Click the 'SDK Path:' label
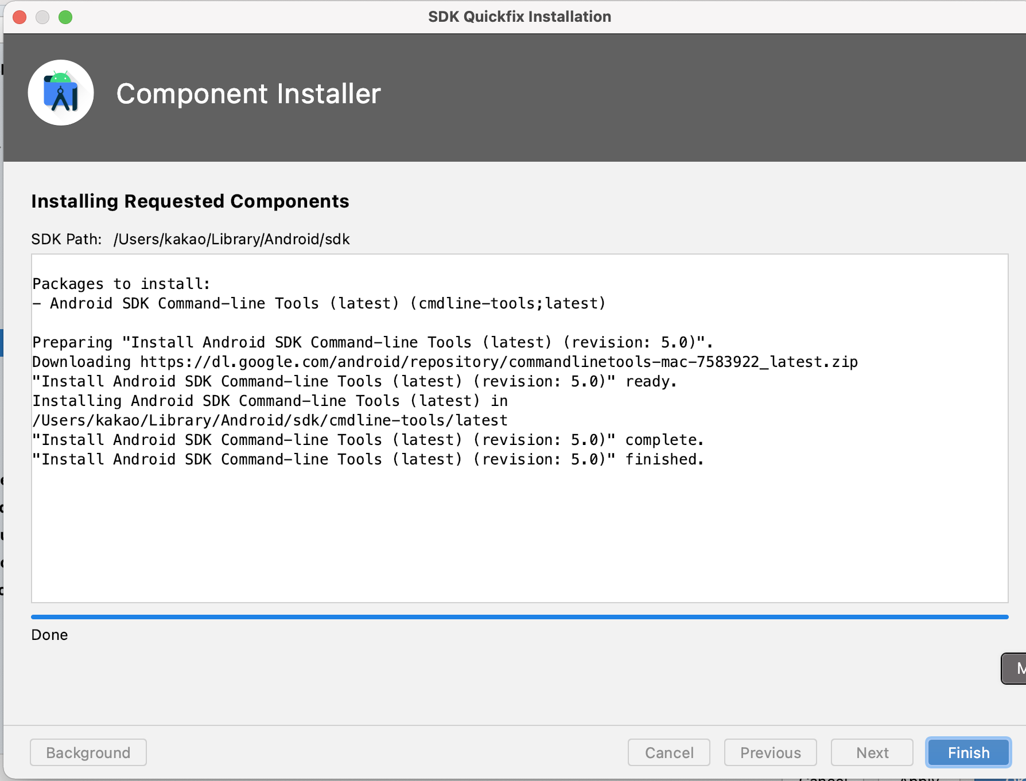The image size is (1026, 781). (67, 239)
